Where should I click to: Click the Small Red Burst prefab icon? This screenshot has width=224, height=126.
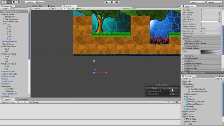point(189,89)
